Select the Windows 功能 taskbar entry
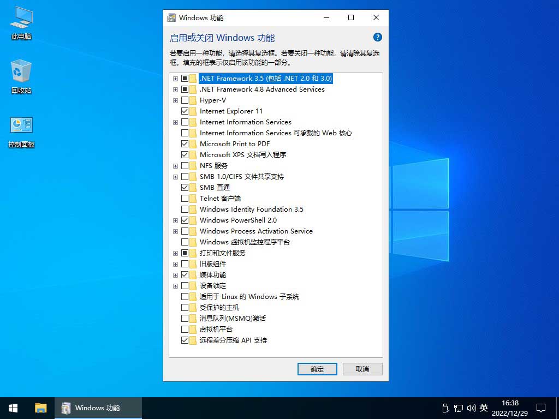559x419 pixels. pos(98,408)
